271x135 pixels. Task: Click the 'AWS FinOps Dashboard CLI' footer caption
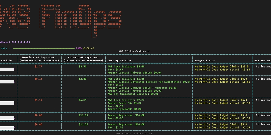(134, 133)
